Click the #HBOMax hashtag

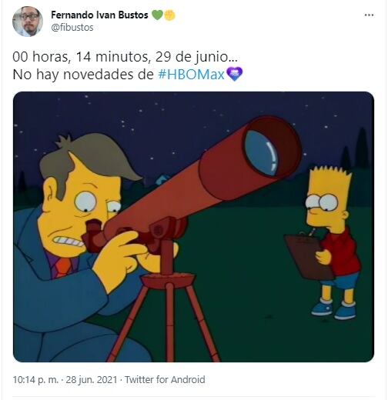coord(192,75)
